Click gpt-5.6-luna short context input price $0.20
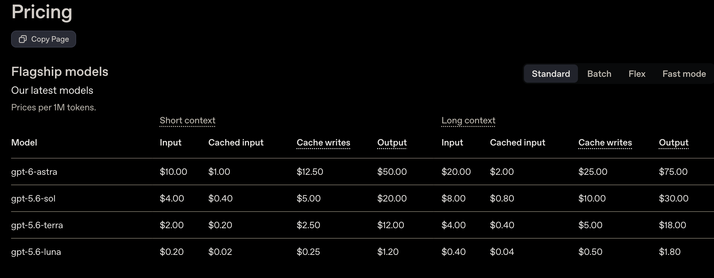The width and height of the screenshot is (714, 278). click(172, 252)
